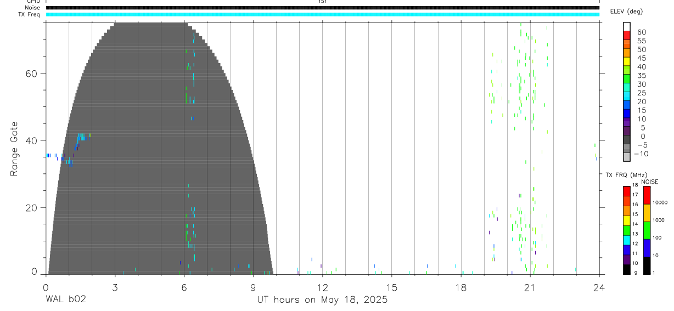Image resolution: width=674 pixels, height=311 pixels.
Task: Click the '24' tick on the UT hours axis
Action: (x=599, y=287)
